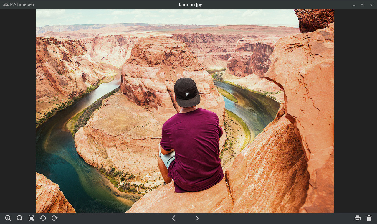This screenshot has width=377, height=224.
Task: Advance to the next image
Action: coord(197,218)
